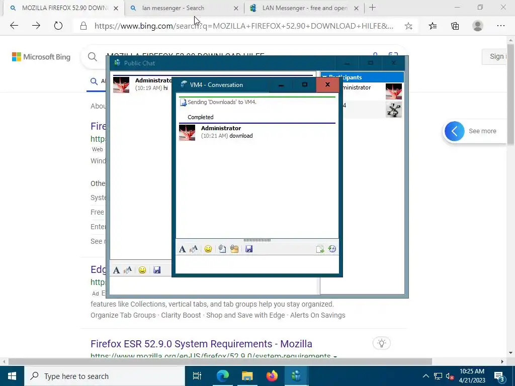Click the message input box in VM4 Conversation

pos(257,264)
